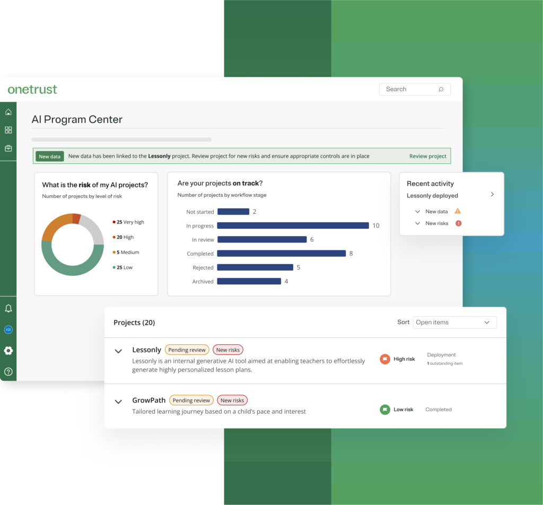Click '1 outstanding item' text
Viewport: 543px width, 505px height.
445,364
